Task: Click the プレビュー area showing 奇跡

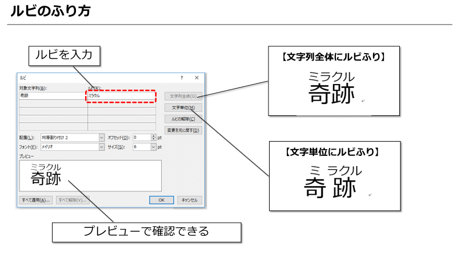Action: [90, 176]
